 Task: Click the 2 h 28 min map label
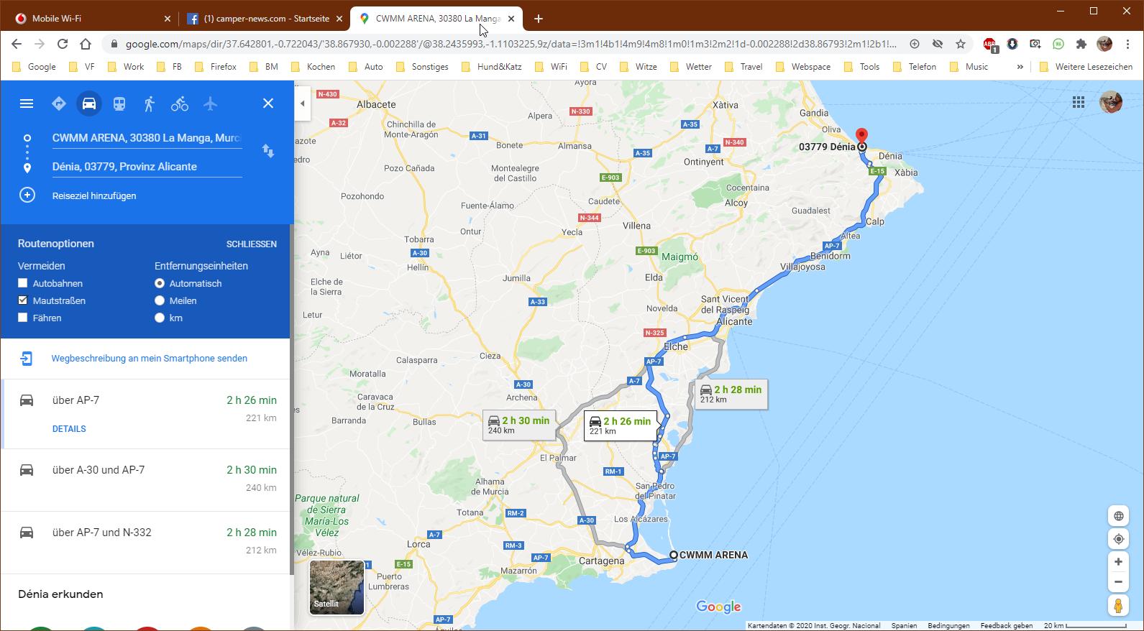pos(731,394)
